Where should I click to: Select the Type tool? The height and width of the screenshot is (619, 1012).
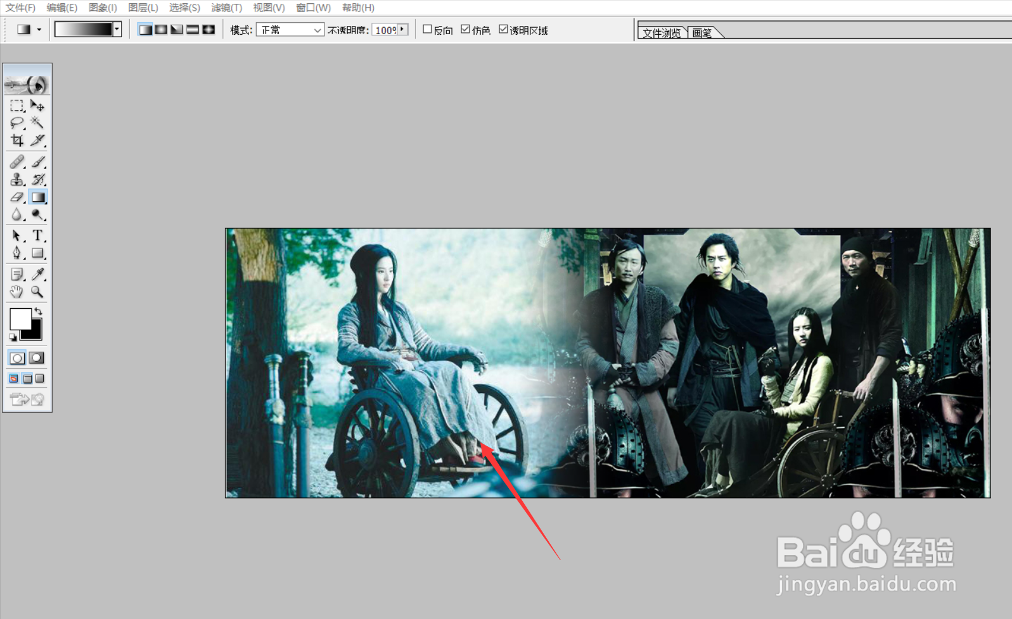38,236
